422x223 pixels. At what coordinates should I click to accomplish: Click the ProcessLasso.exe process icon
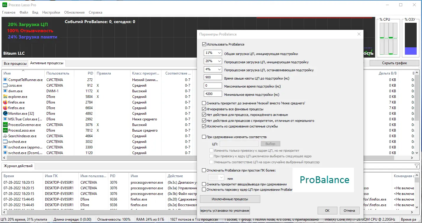coord(5,130)
